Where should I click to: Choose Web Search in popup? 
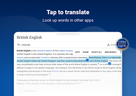[110, 52]
